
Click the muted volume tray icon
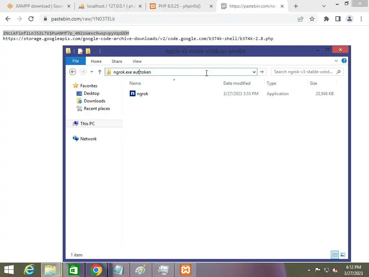(x=335, y=270)
